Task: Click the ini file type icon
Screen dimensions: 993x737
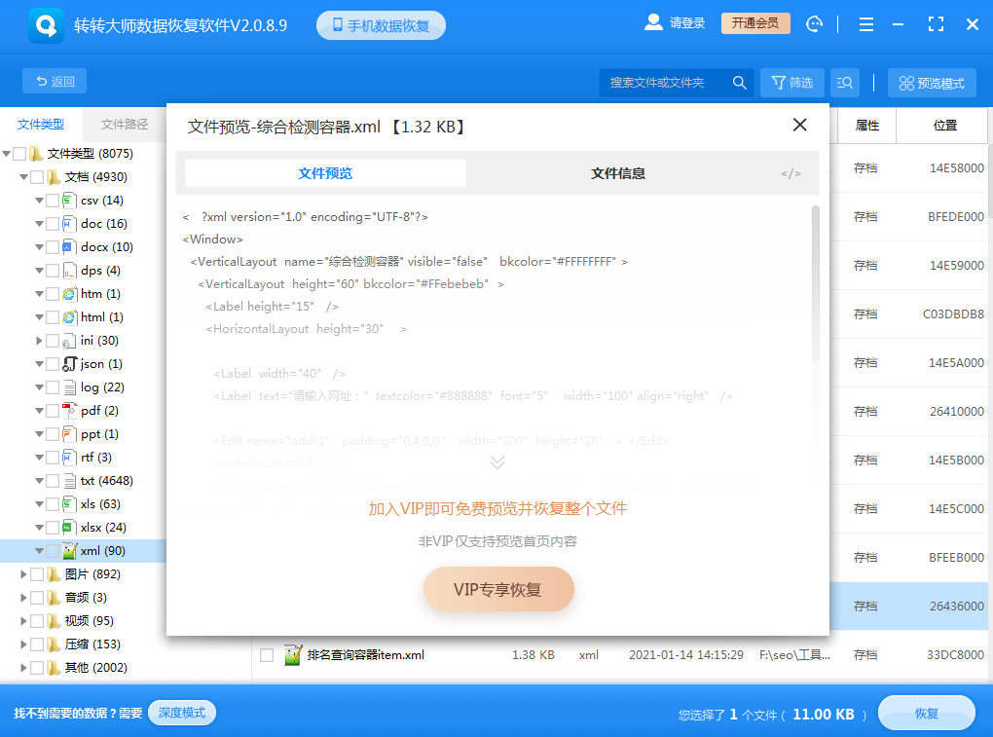Action: [69, 342]
